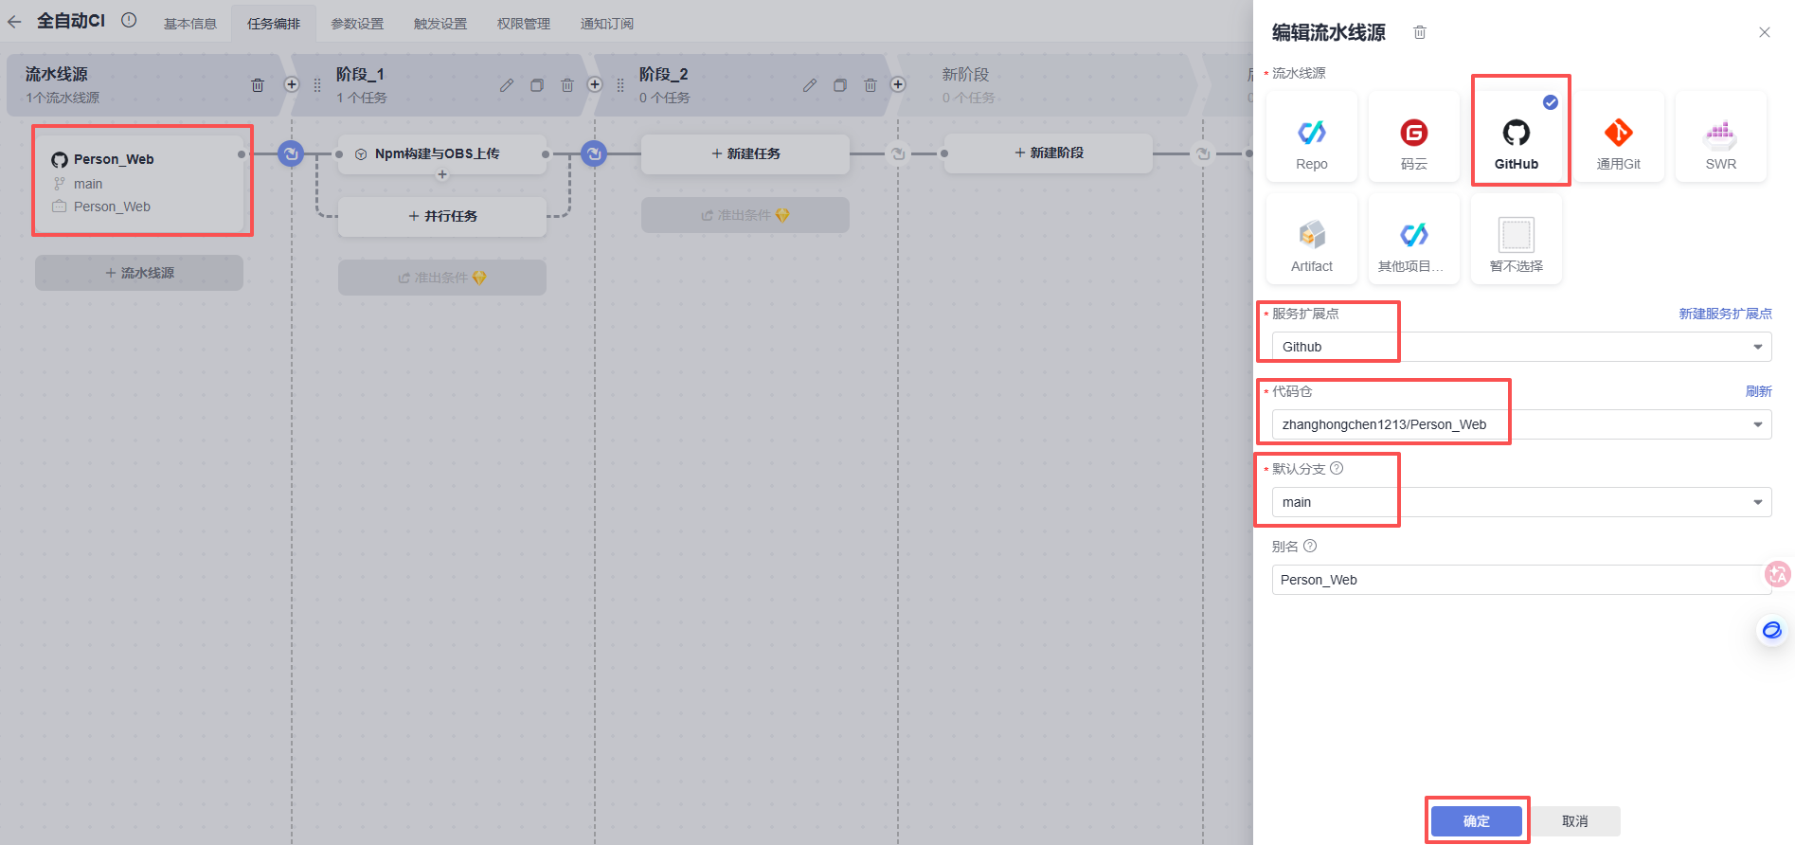This screenshot has height=845, width=1795.
Task: Copy 阶段_1 using the duplicate icon
Action: [537, 85]
